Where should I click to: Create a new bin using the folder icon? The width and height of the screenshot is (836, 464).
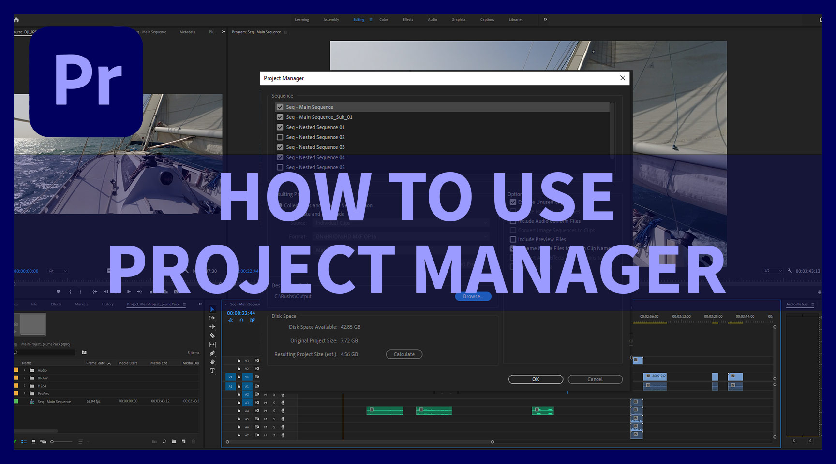pyautogui.click(x=174, y=441)
